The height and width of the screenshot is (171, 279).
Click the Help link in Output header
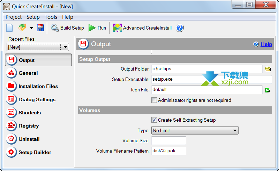click(266, 44)
